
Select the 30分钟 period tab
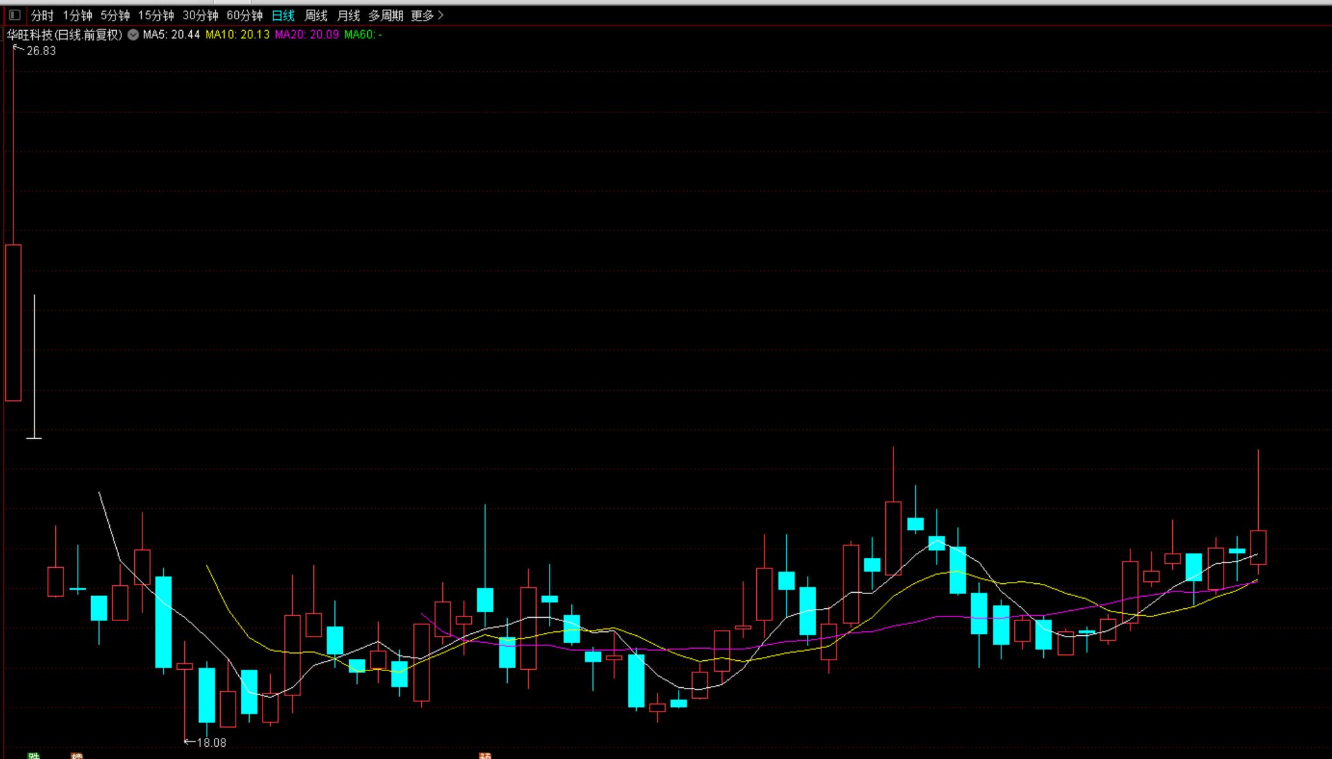pyautogui.click(x=200, y=15)
